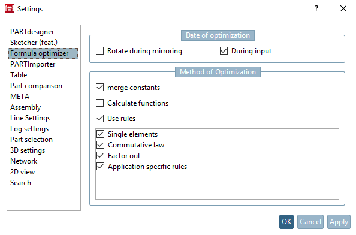
Task: Click the question mark help icon
Action: point(316,8)
